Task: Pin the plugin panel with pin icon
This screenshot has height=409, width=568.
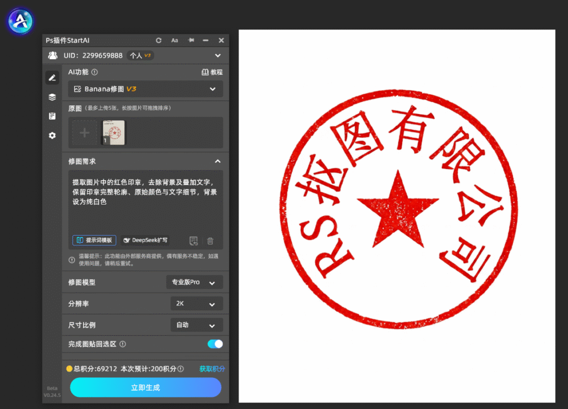Action: tap(191, 40)
